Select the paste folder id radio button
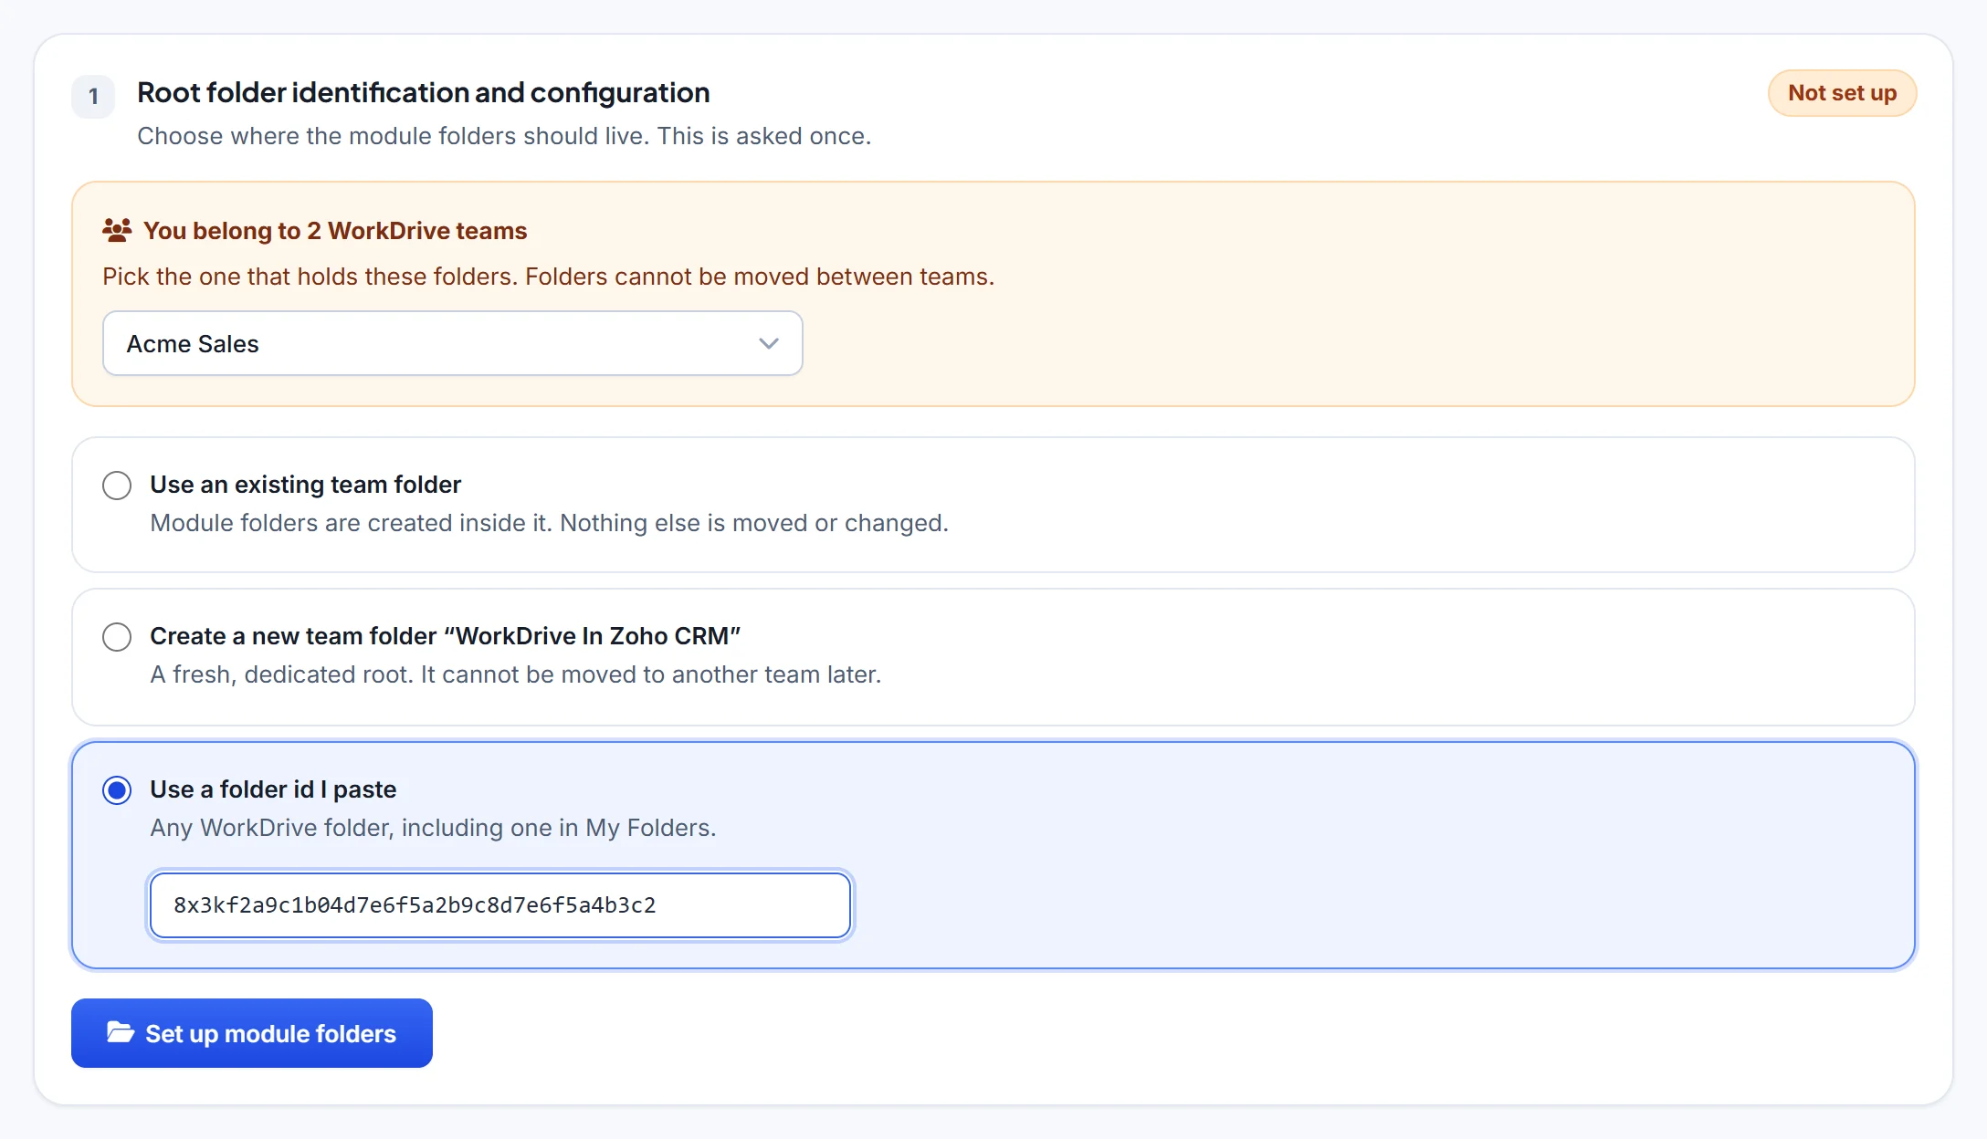The width and height of the screenshot is (1987, 1139). [x=117, y=789]
